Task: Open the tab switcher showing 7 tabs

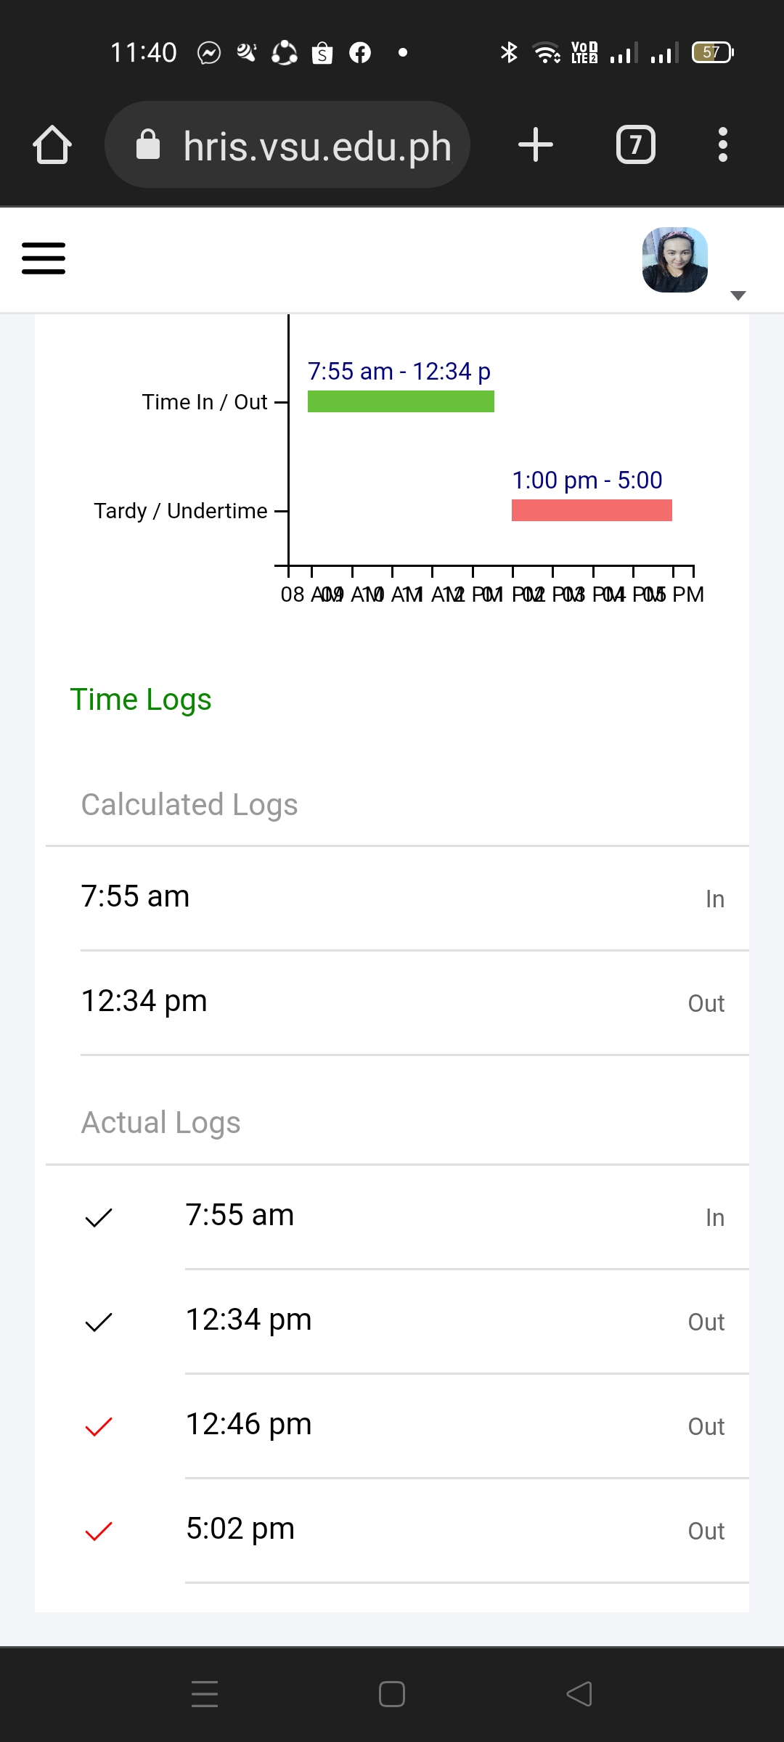Action: 635,144
